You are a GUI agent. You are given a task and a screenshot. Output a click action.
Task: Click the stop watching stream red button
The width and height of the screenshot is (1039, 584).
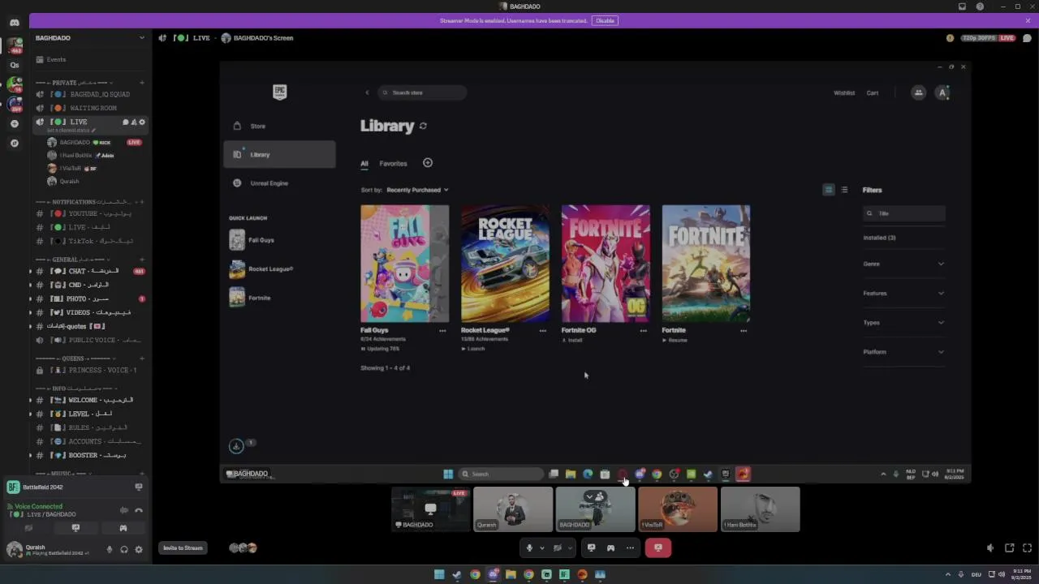point(657,547)
